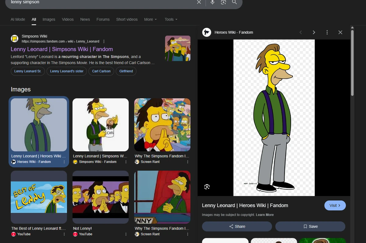Image resolution: width=366 pixels, height=243 pixels.
Task: Go to the next image with the right chevron
Action: coord(314,32)
